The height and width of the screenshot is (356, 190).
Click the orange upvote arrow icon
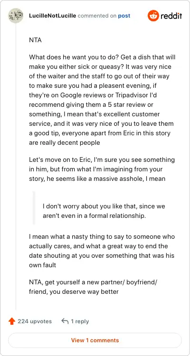pos(11,321)
